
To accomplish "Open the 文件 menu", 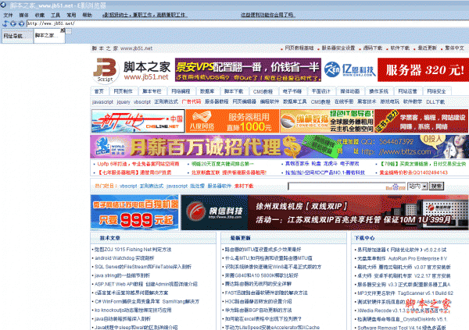I will coord(8,15).
